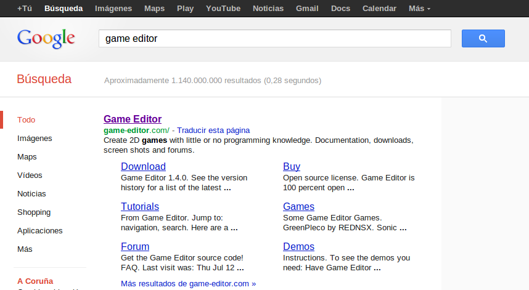This screenshot has width=529, height=290.
Task: Filter results by Vídeos in sidebar
Action: 30,175
